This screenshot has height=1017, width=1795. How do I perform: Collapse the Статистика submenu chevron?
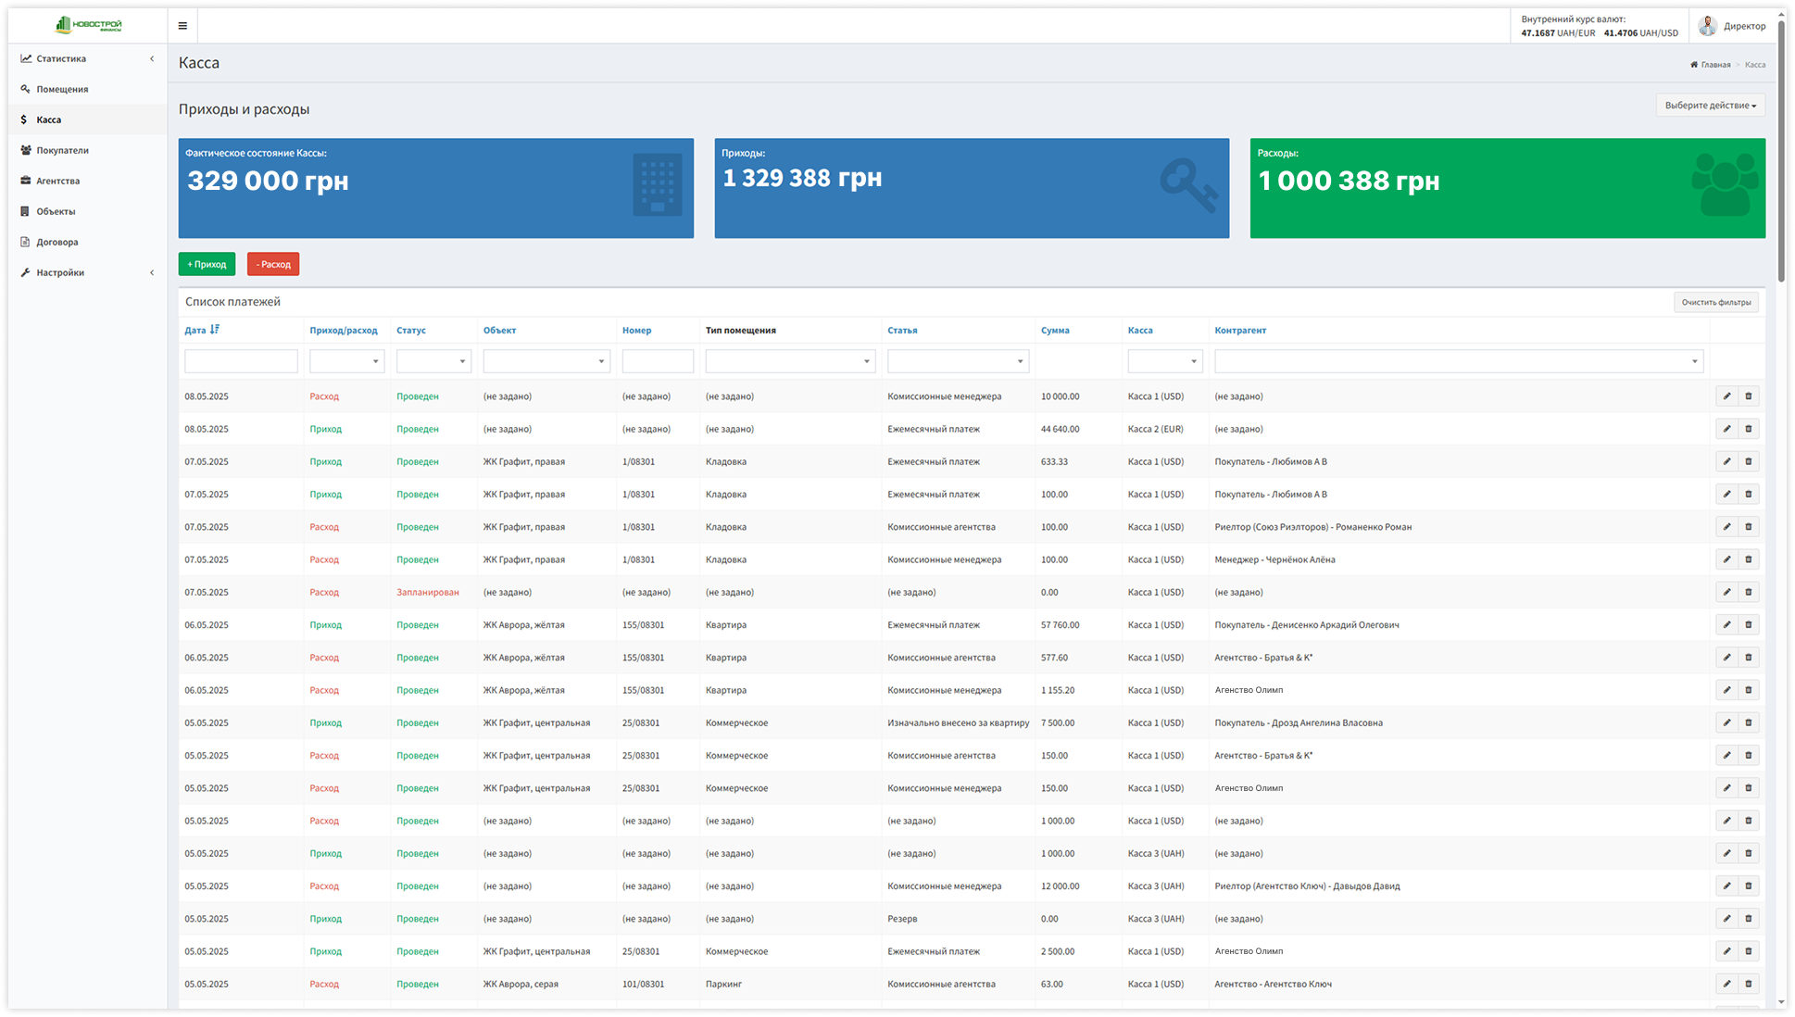tap(151, 57)
